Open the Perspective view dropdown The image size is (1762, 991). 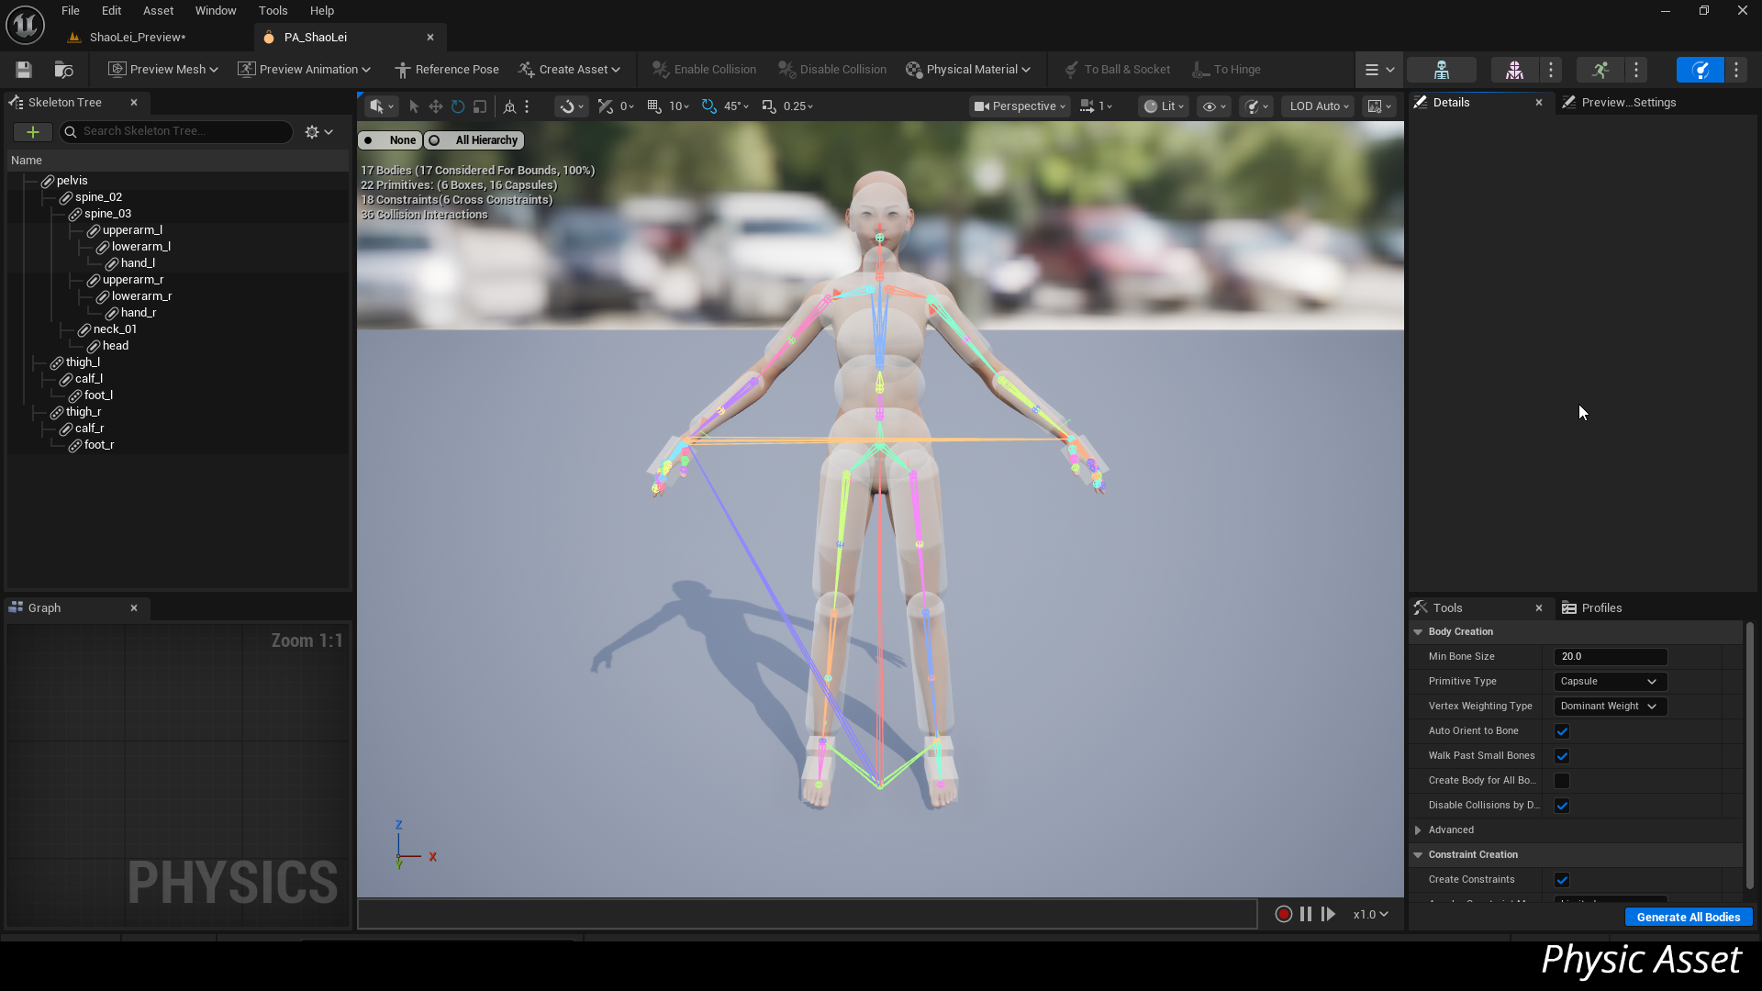click(x=1020, y=106)
